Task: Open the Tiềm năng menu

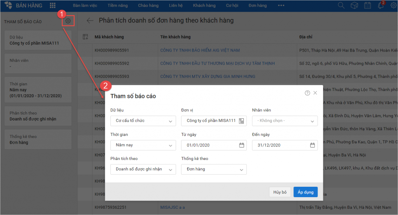Action: pyautogui.click(x=117, y=5)
